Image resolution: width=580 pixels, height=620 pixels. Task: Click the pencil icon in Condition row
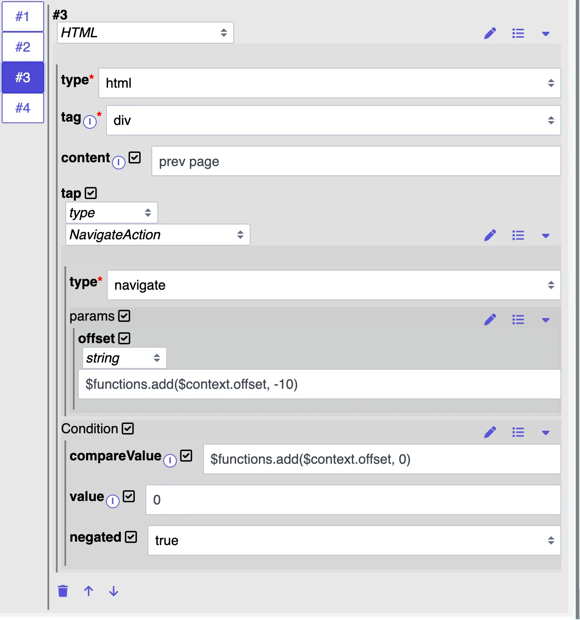point(490,432)
